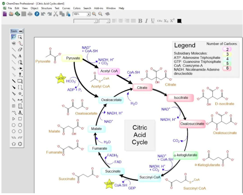Cut selection with scissors icon
The width and height of the screenshot is (243, 195).
pyautogui.click(x=56, y=14)
